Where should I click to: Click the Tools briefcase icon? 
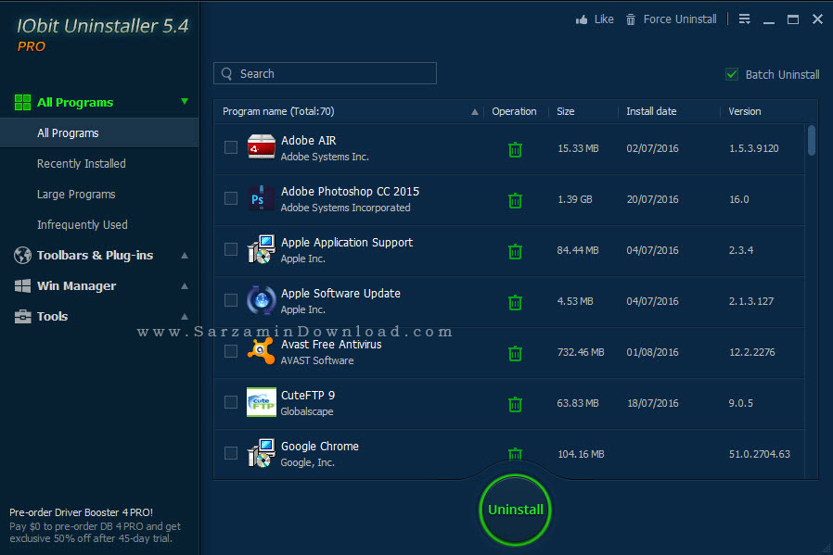coord(22,316)
